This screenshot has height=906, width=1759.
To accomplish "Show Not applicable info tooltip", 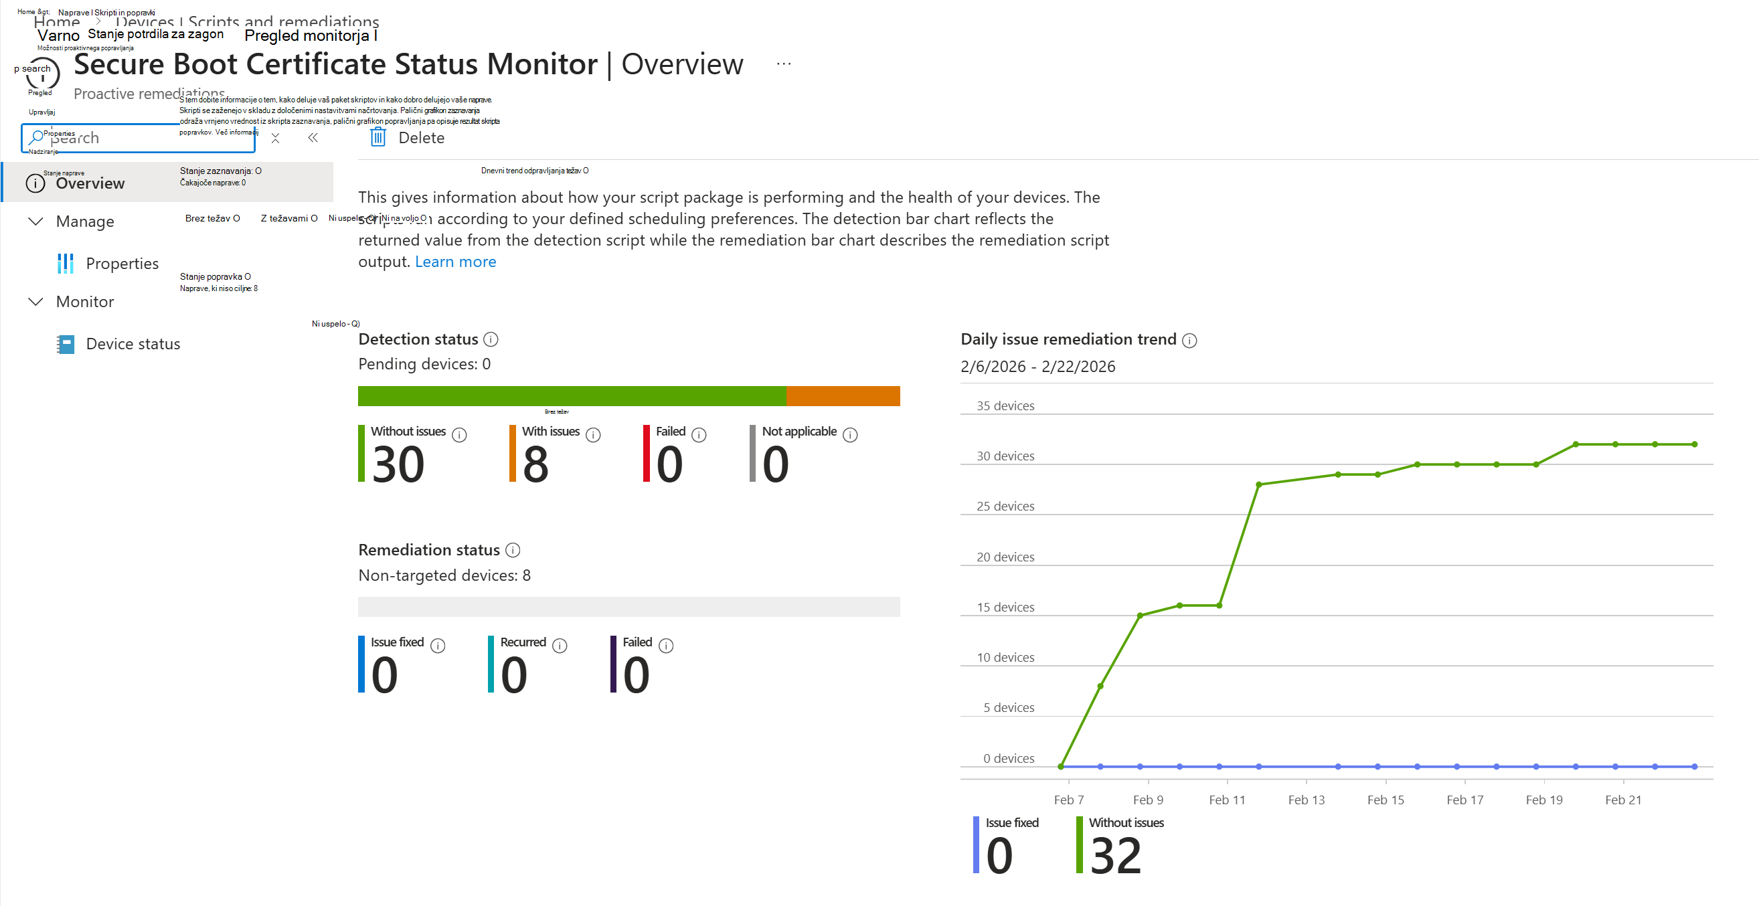I will (x=850, y=435).
